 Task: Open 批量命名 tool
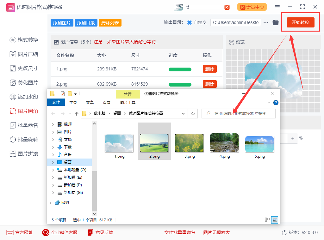tap(24, 125)
